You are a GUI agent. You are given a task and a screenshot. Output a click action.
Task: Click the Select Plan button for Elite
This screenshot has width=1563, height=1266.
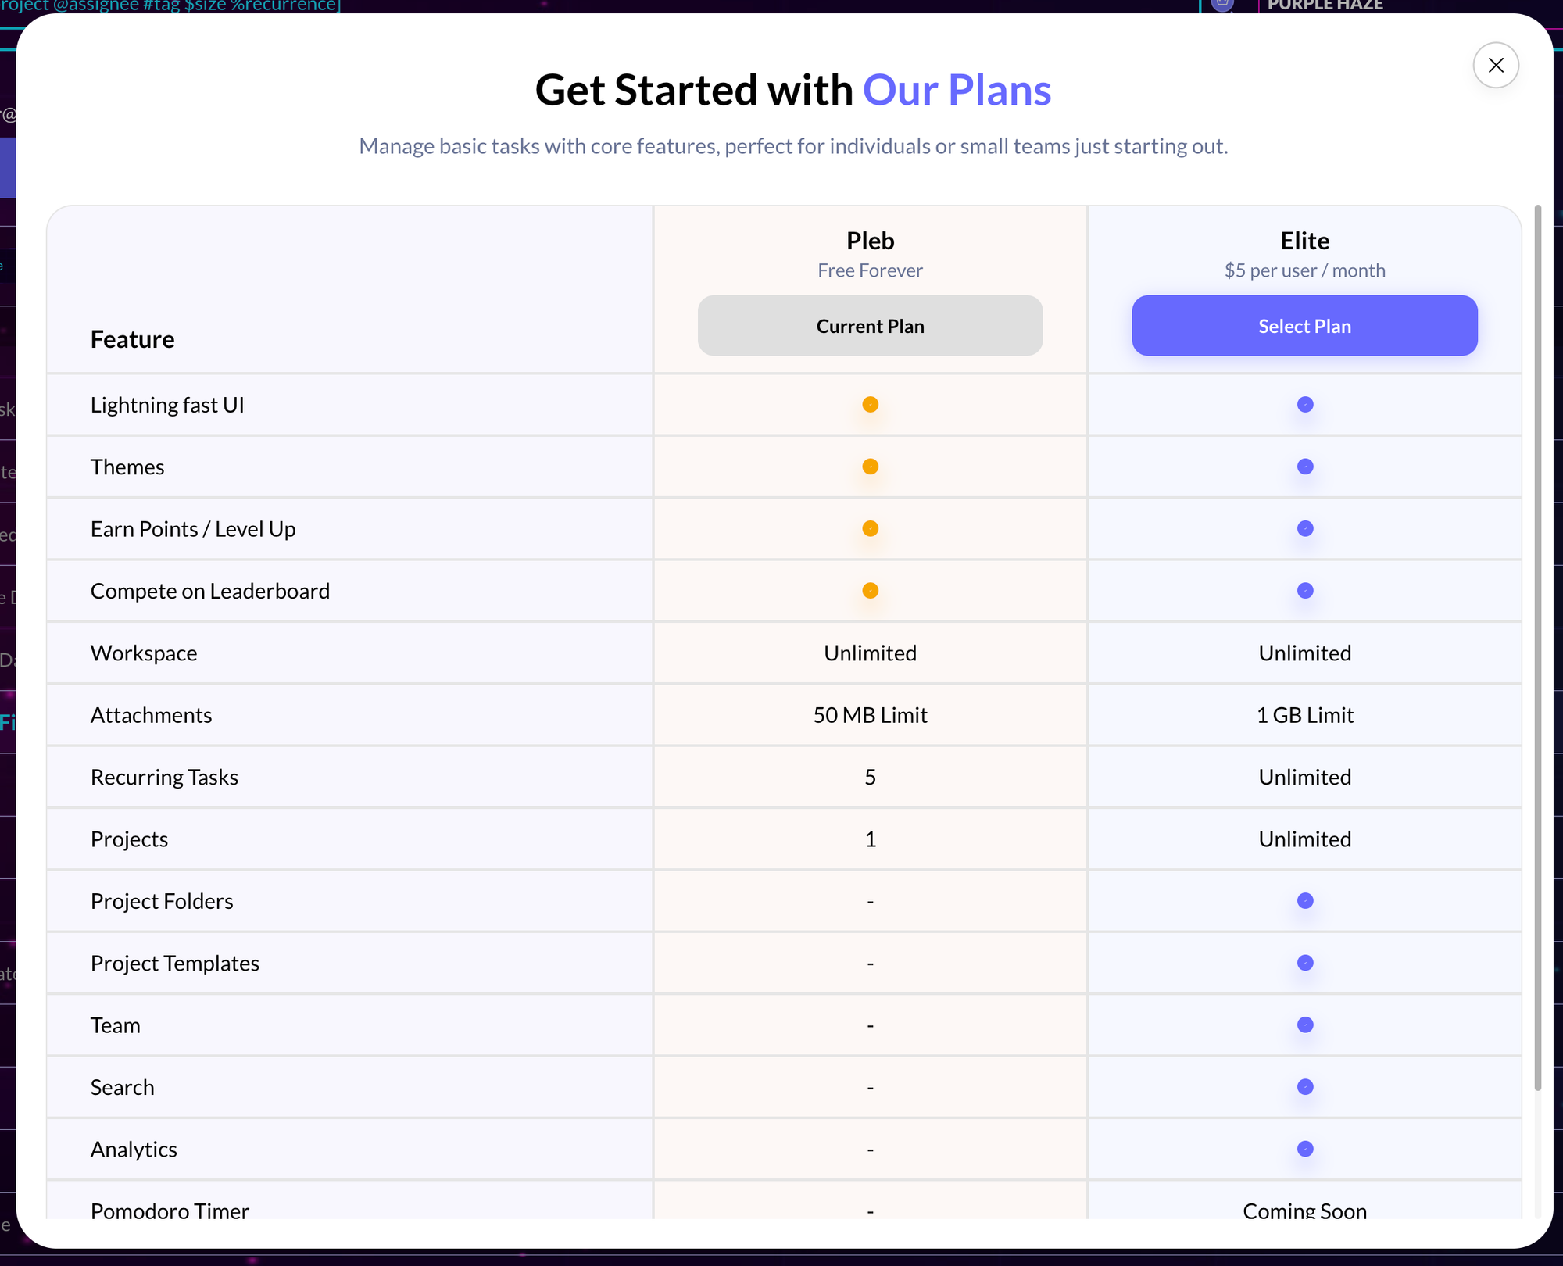click(1304, 326)
